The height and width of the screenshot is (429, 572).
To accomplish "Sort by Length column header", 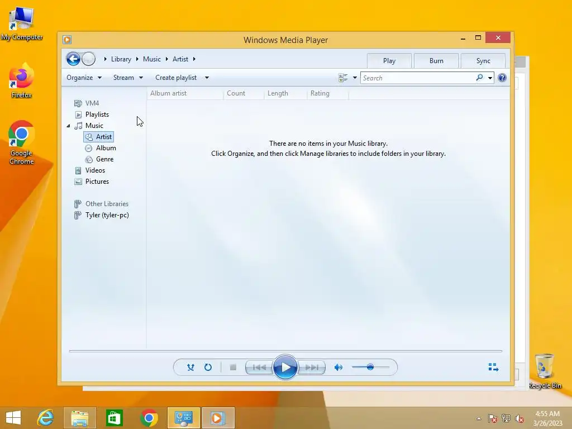I will (285, 93).
